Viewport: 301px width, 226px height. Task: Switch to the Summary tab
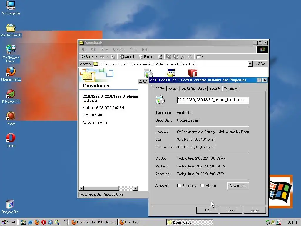point(230,88)
